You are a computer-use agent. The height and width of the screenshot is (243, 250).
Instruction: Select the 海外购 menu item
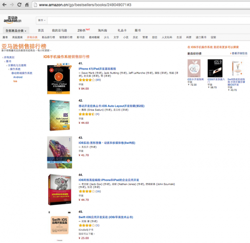(x=102, y=30)
